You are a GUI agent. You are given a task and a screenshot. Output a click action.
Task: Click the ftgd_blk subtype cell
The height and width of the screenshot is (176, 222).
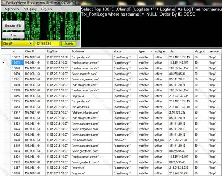tap(161, 140)
